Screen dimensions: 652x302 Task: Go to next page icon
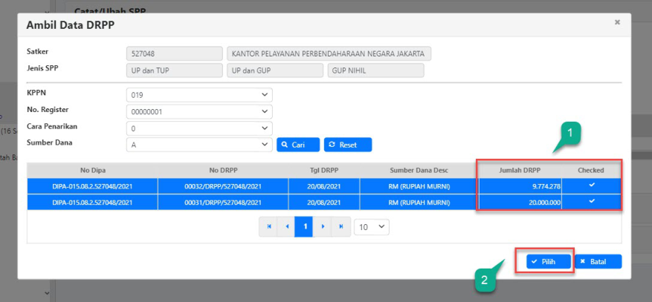tap(322, 226)
